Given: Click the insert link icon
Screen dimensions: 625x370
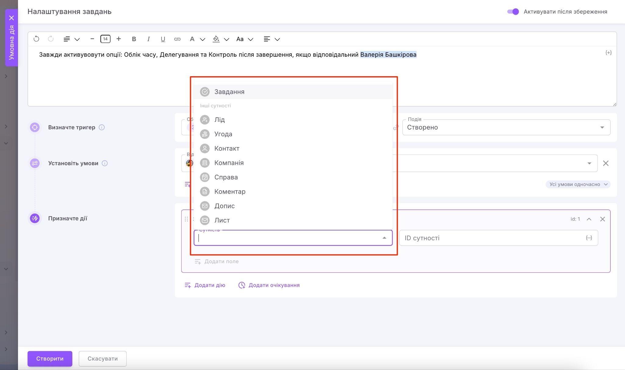Looking at the screenshot, I should coord(177,39).
